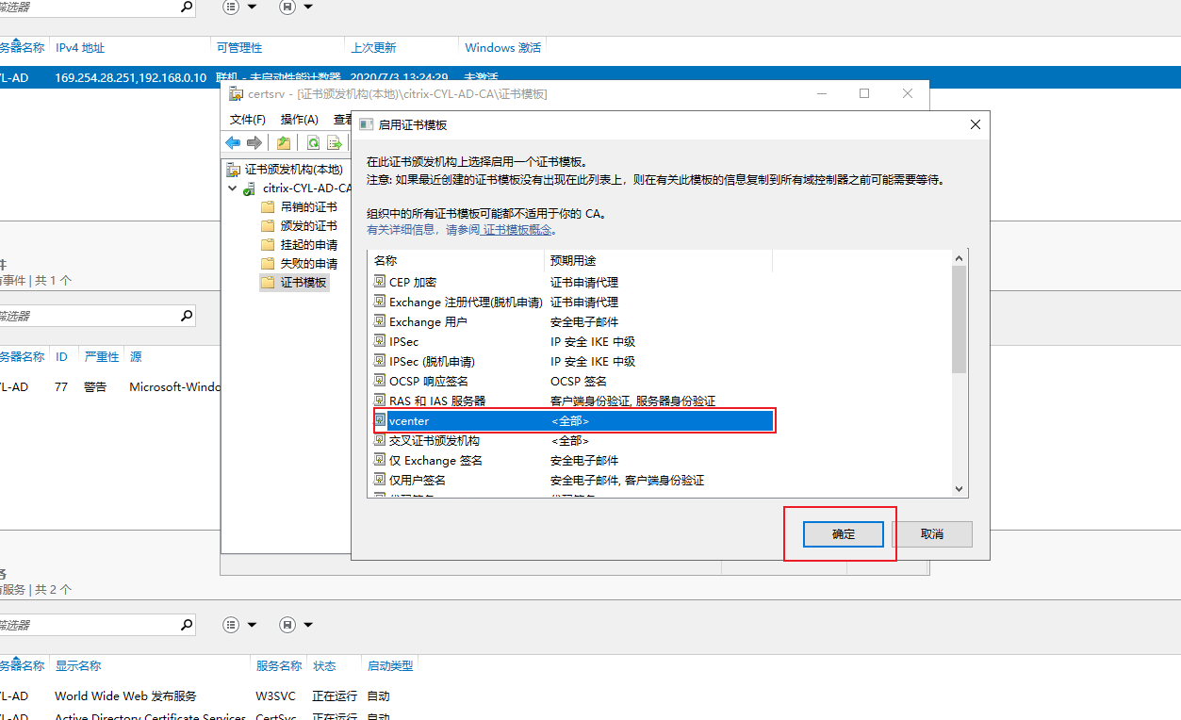1181x720 pixels.
Task: Collapse the citrix-CYL-AD-CA tree node
Action: click(x=234, y=188)
